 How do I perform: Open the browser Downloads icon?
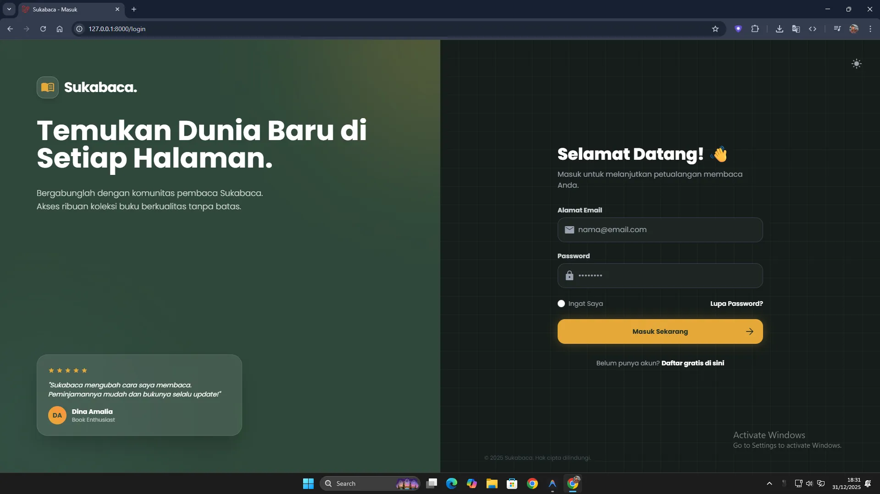click(x=779, y=29)
